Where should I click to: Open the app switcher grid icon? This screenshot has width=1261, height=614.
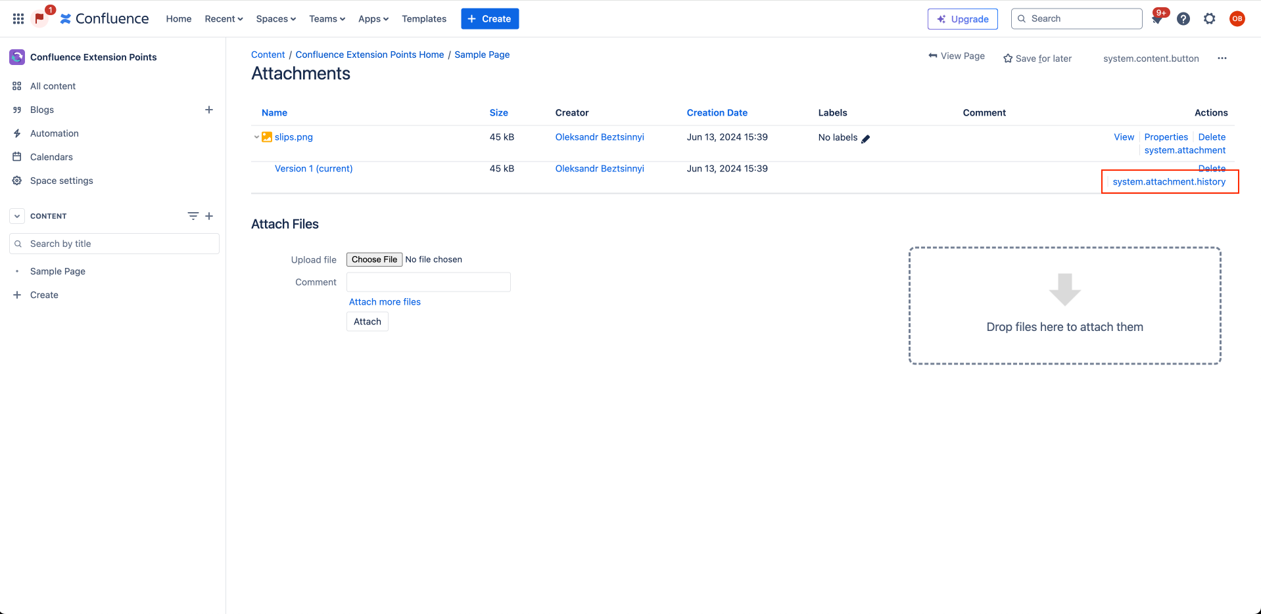[18, 18]
